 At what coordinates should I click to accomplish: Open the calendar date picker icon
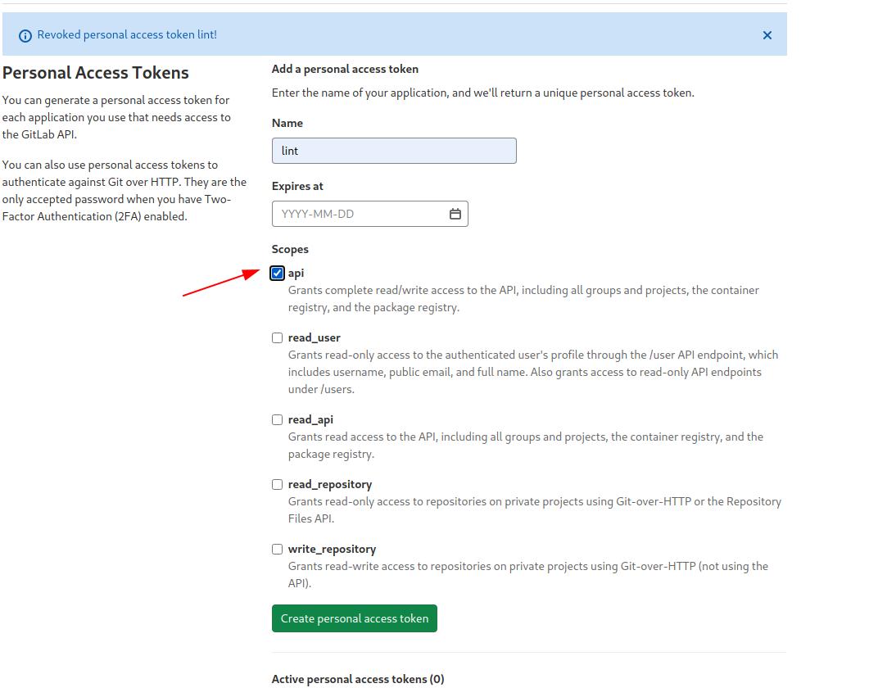(455, 214)
